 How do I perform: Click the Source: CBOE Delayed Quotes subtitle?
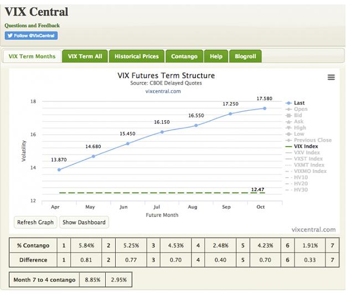(166, 83)
